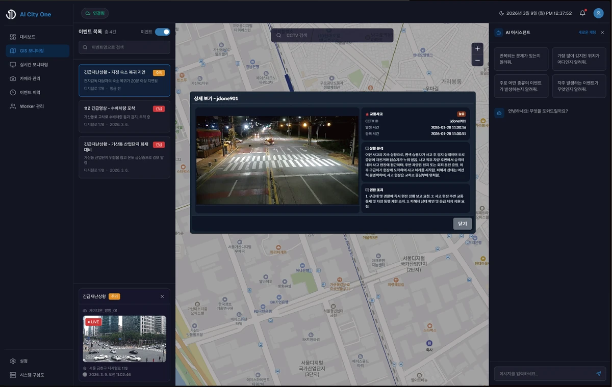Open the 가산동 산업단지 화재 대비 event
The height and width of the screenshot is (387, 612).
(124, 157)
